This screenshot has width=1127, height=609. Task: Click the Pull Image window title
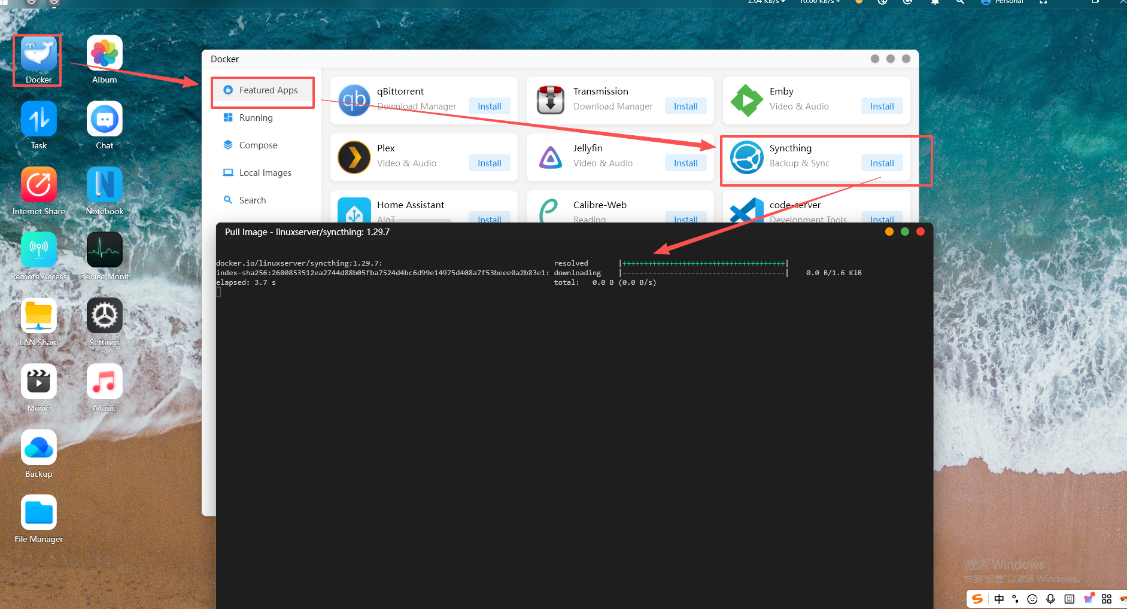[x=307, y=232]
